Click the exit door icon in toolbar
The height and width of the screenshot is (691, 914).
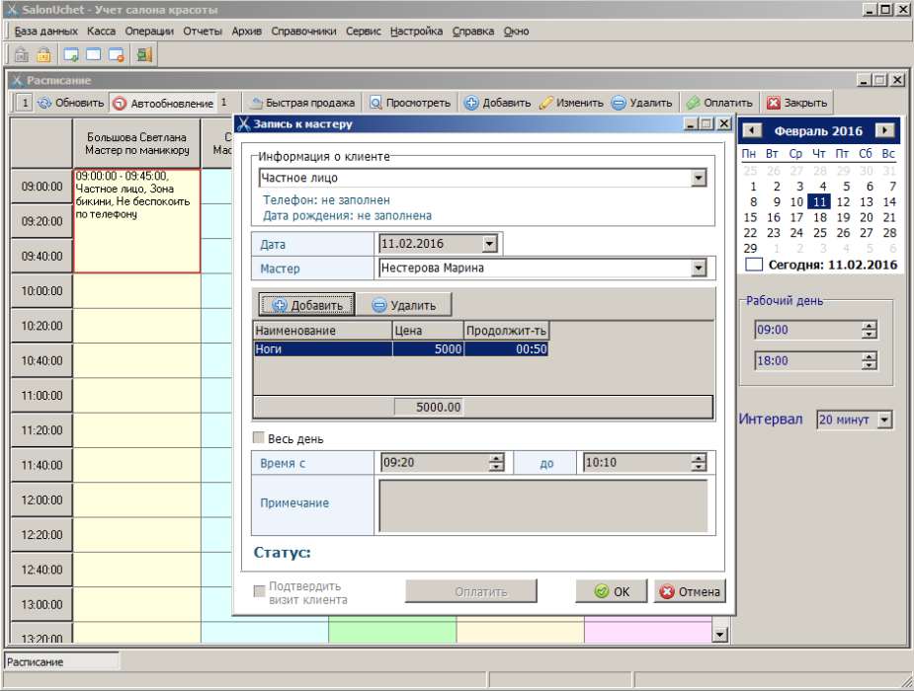click(144, 54)
